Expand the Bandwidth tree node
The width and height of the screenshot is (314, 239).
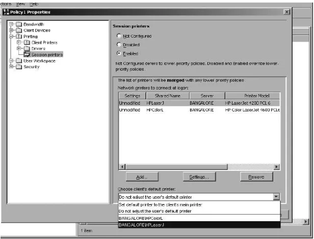tap(11, 24)
